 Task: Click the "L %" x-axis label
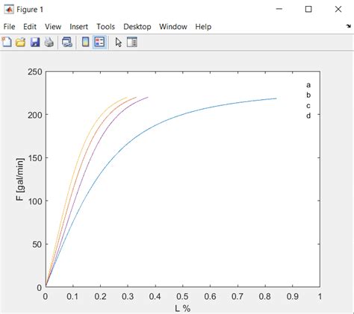coord(182,309)
